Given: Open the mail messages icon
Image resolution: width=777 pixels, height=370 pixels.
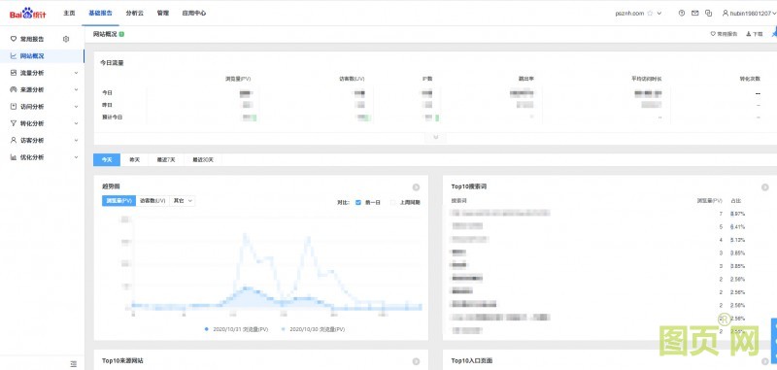Looking at the screenshot, I should point(694,14).
